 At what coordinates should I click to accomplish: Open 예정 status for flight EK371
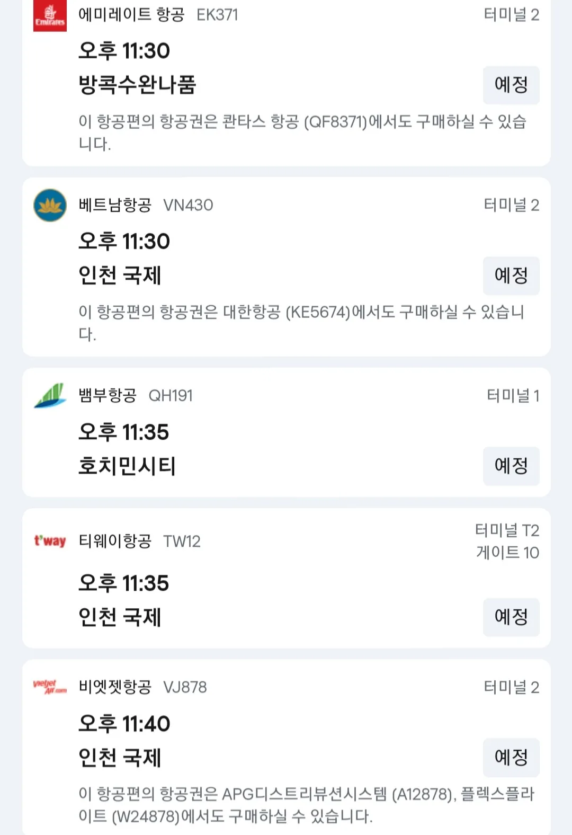(511, 85)
